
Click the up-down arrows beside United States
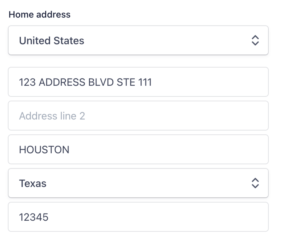(255, 40)
